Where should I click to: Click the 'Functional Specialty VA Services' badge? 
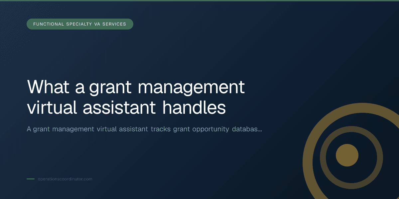click(x=80, y=24)
